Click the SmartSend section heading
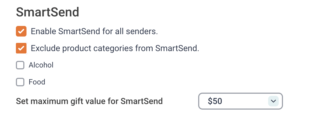The height and width of the screenshot is (117, 319). [48, 12]
